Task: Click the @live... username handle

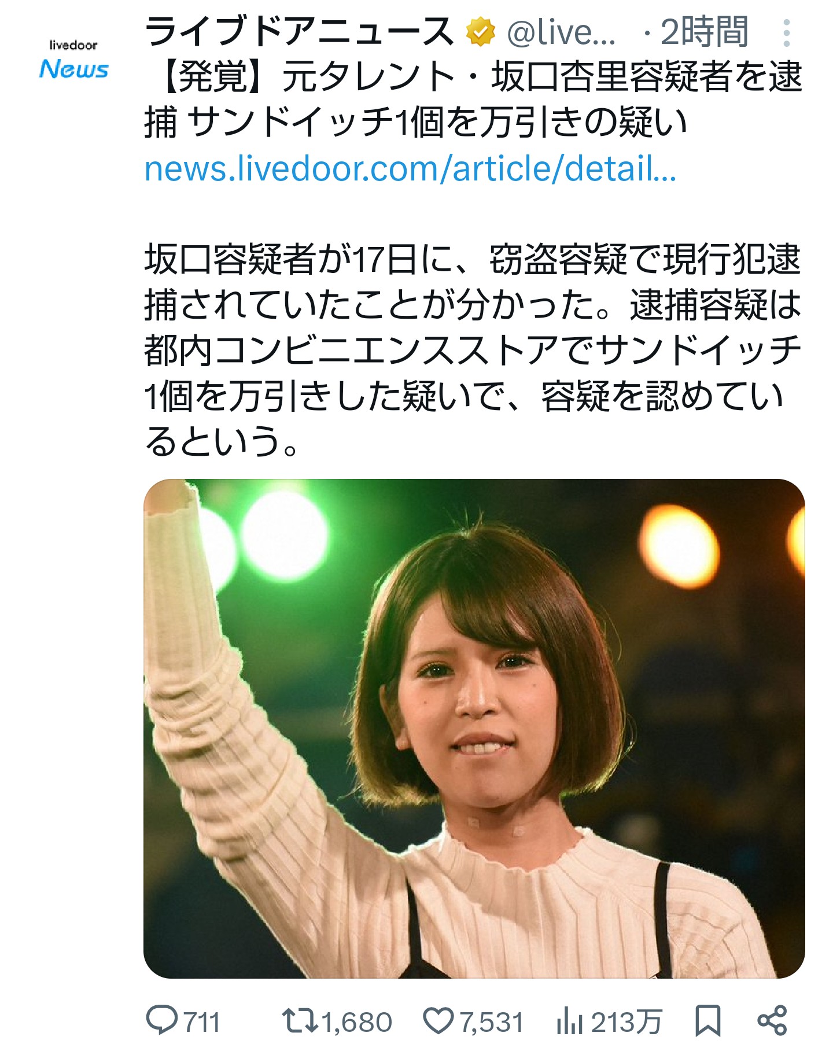Action: pyautogui.click(x=561, y=32)
